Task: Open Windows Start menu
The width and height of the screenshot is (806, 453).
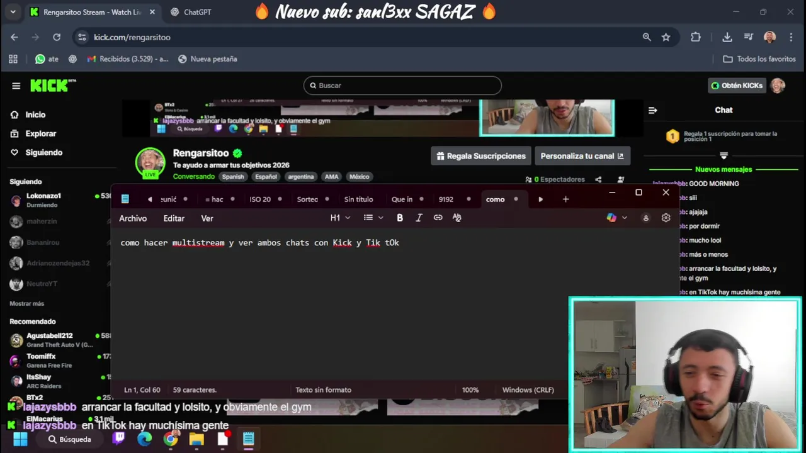Action: 20,439
